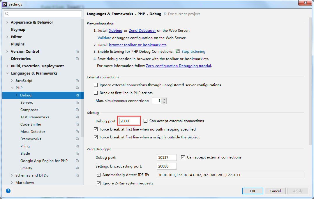This screenshot has height=199, width=314.
Task: Click the project-level icon beside Composer
Action: pos(77,110)
